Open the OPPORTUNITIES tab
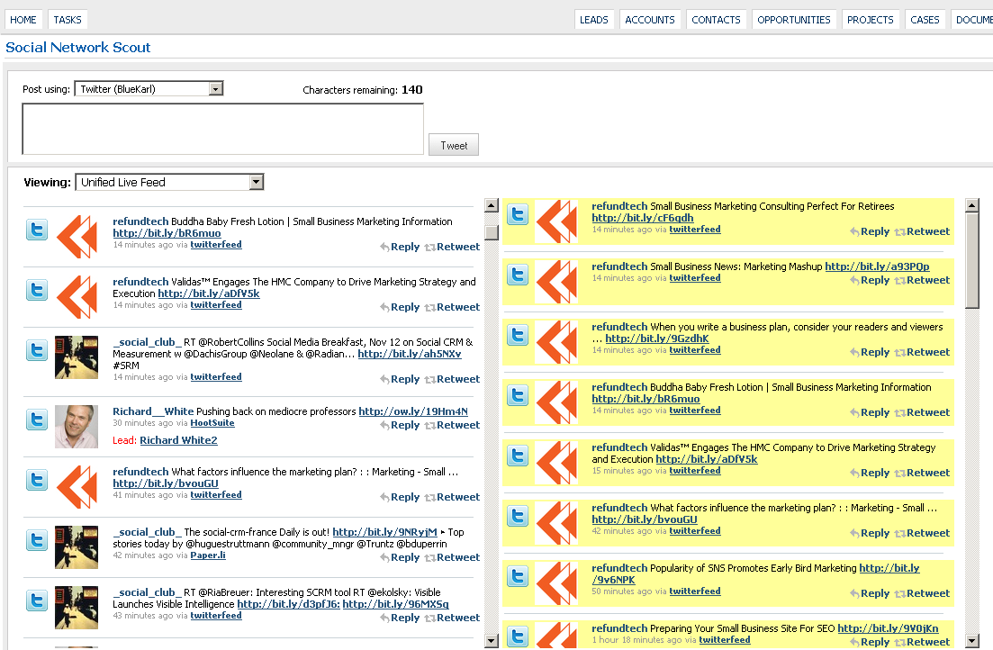The image size is (993, 650). click(x=794, y=20)
